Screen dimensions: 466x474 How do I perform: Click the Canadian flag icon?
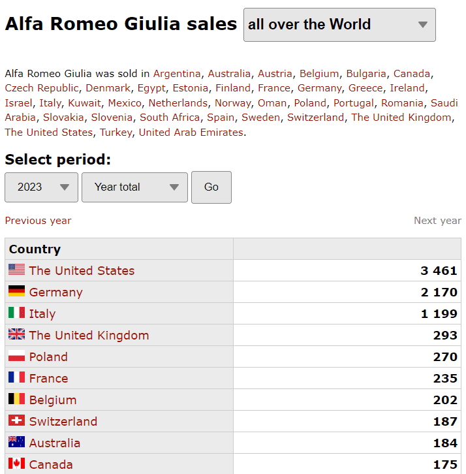pyautogui.click(x=16, y=463)
